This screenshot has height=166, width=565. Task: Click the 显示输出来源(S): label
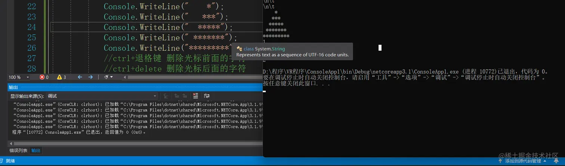[27, 96]
